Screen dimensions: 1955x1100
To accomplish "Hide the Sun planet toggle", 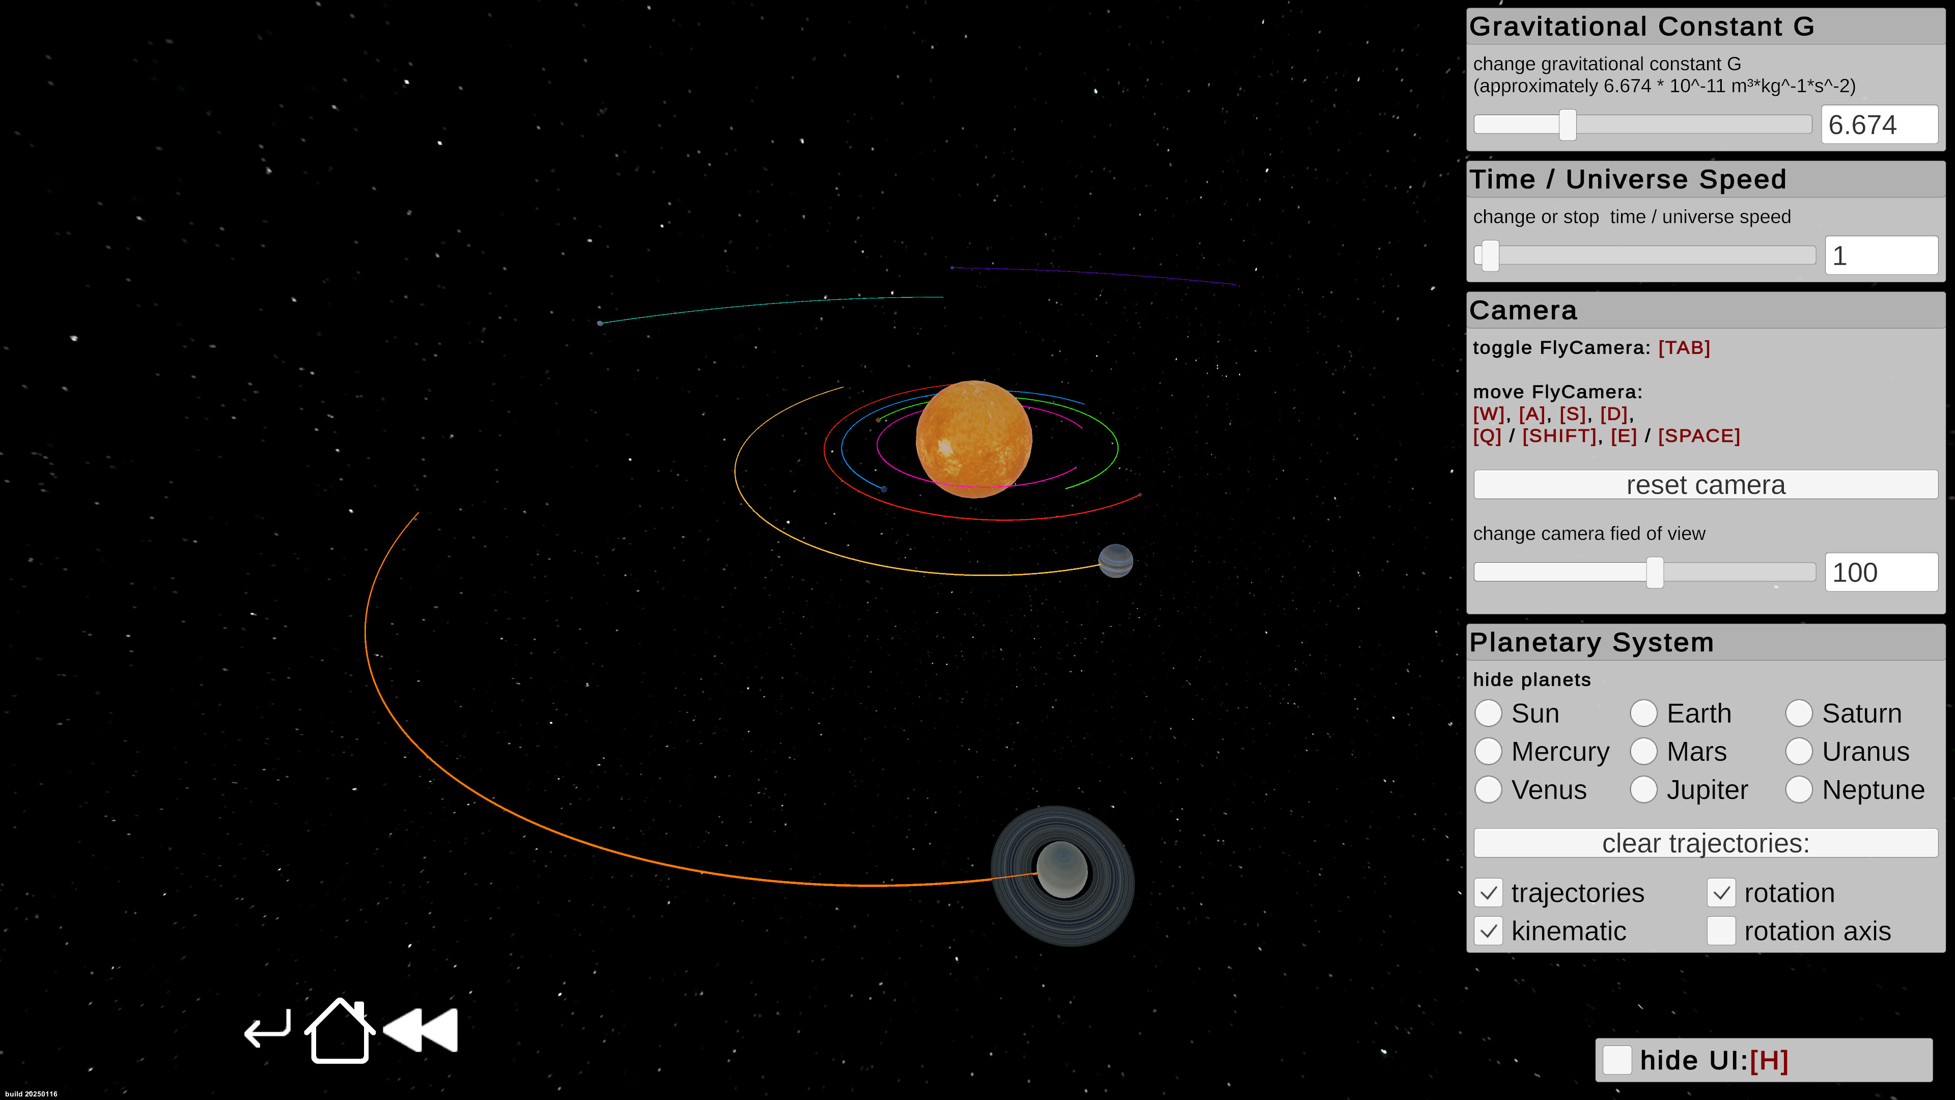I will point(1489,713).
